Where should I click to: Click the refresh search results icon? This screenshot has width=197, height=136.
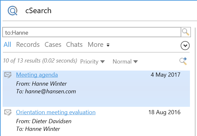point(183,61)
